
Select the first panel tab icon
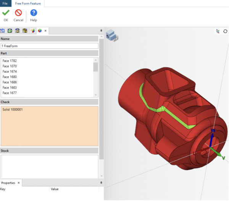[2, 31]
